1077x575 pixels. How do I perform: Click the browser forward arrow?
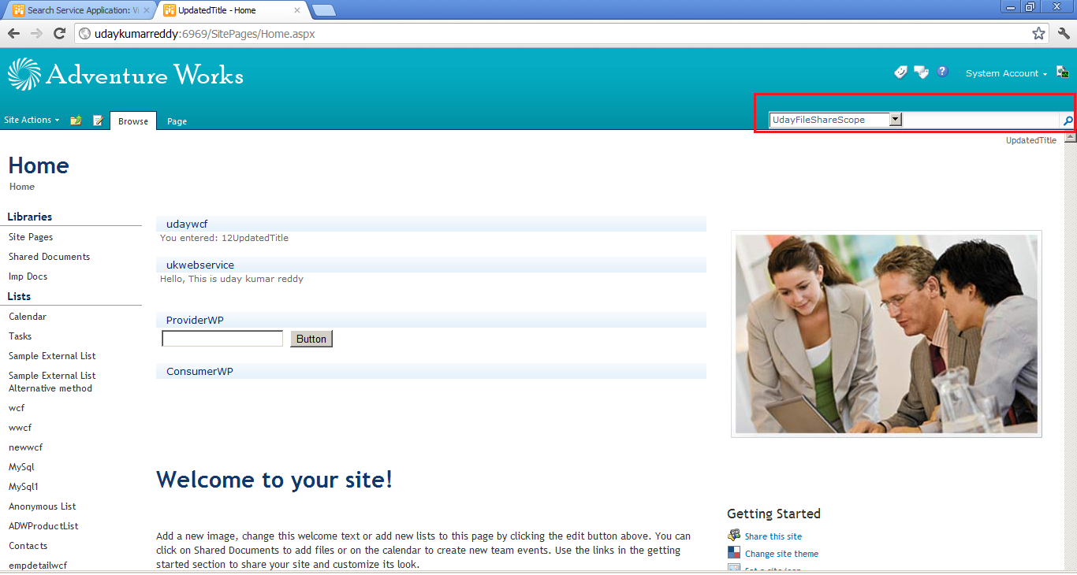click(36, 33)
